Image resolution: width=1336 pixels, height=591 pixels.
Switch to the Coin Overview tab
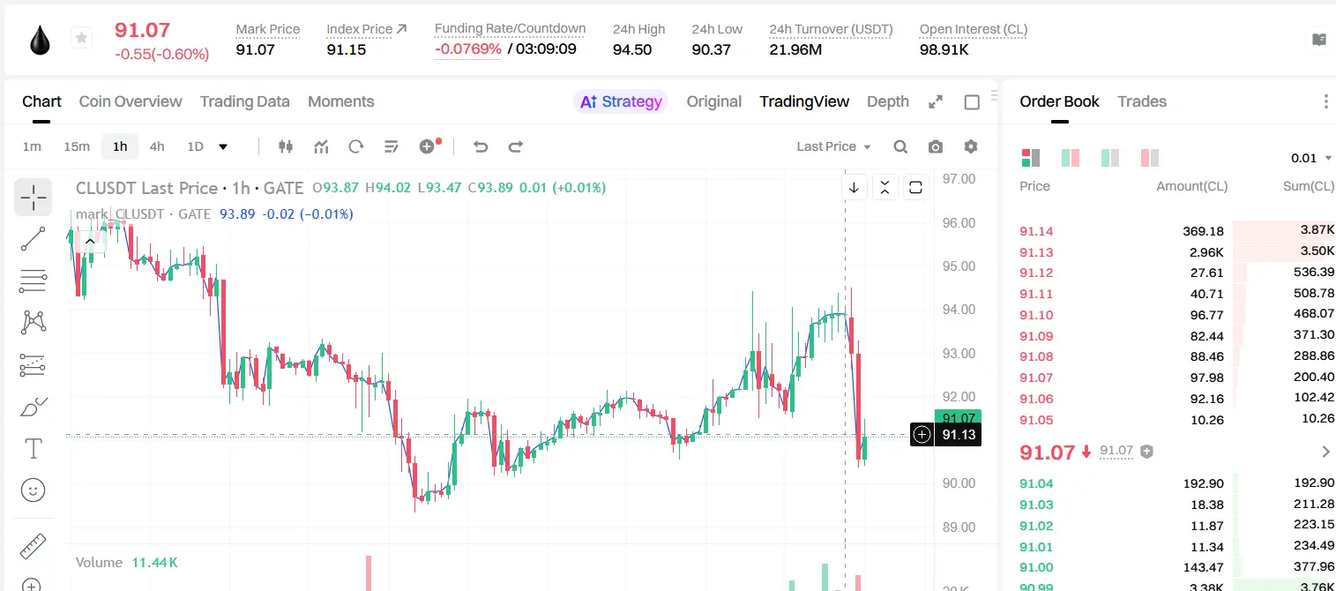click(x=131, y=101)
